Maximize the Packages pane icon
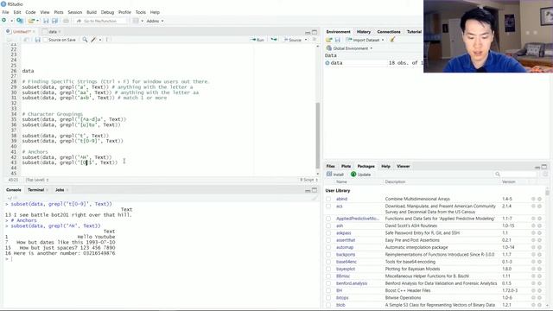Image resolution: width=553 pixels, height=311 pixels. click(544, 167)
